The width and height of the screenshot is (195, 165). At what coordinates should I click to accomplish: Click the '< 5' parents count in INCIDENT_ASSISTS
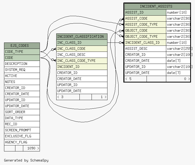pos(135,79)
